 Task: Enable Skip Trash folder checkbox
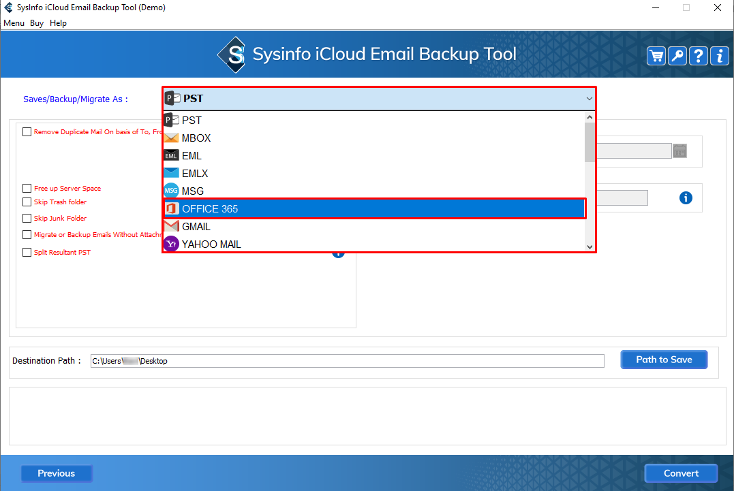[x=27, y=202]
